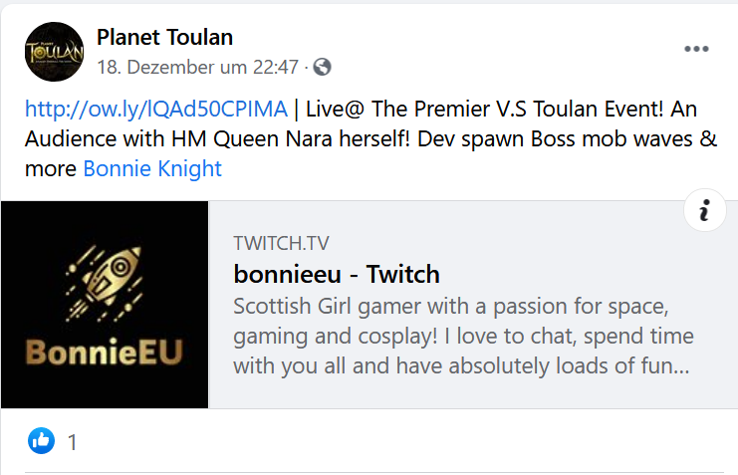Click the gold BonnieEU text on thumbnail
The image size is (738, 475).
(104, 354)
